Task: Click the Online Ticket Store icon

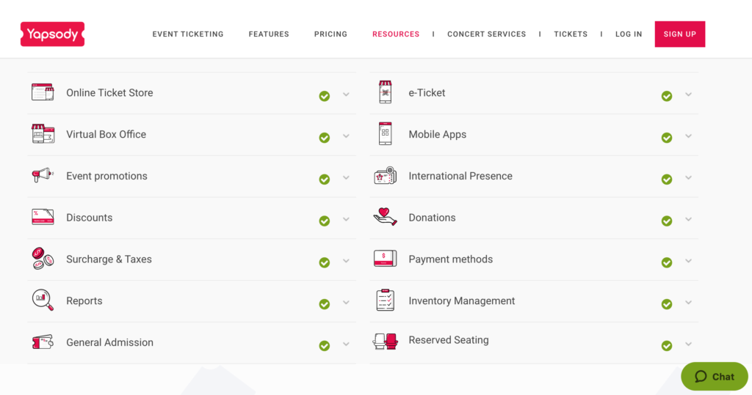Action: (x=43, y=92)
